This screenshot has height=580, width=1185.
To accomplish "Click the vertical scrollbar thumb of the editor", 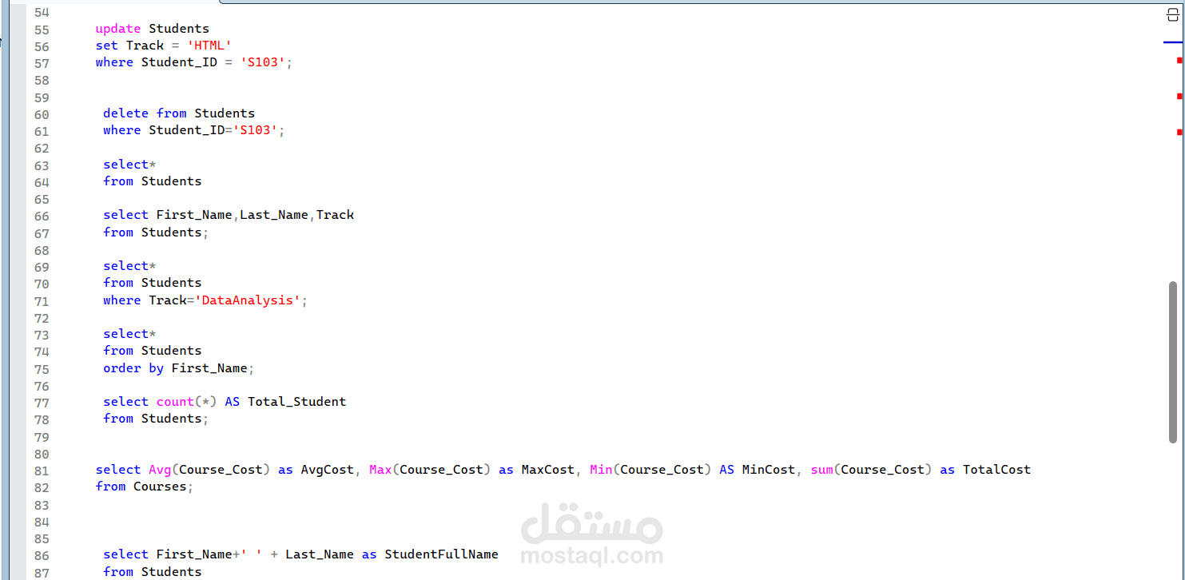I will coord(1173,362).
